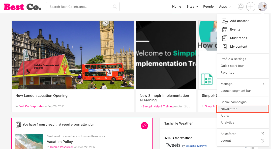The width and height of the screenshot is (271, 149).
Task: Choose Logout from menu
Action: click(226, 140)
